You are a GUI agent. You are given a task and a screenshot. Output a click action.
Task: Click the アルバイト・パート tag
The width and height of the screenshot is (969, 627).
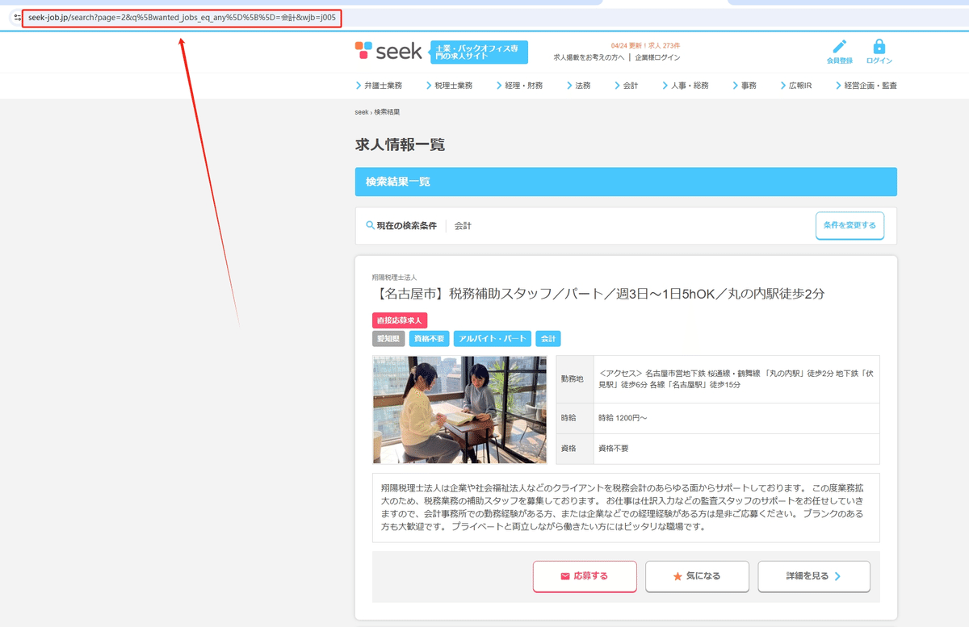pos(492,339)
